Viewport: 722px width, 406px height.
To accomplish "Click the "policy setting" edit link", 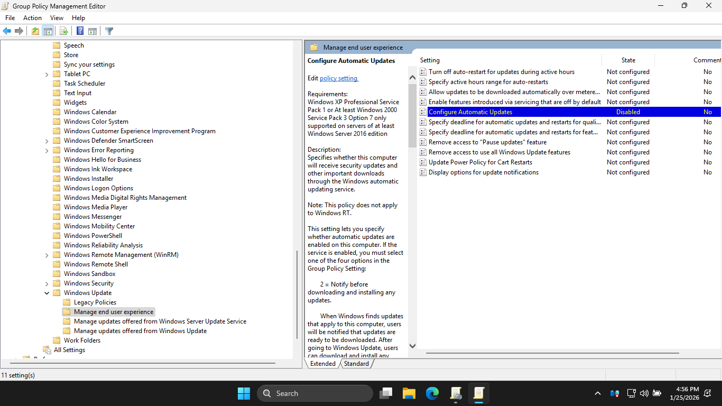I will [x=339, y=78].
